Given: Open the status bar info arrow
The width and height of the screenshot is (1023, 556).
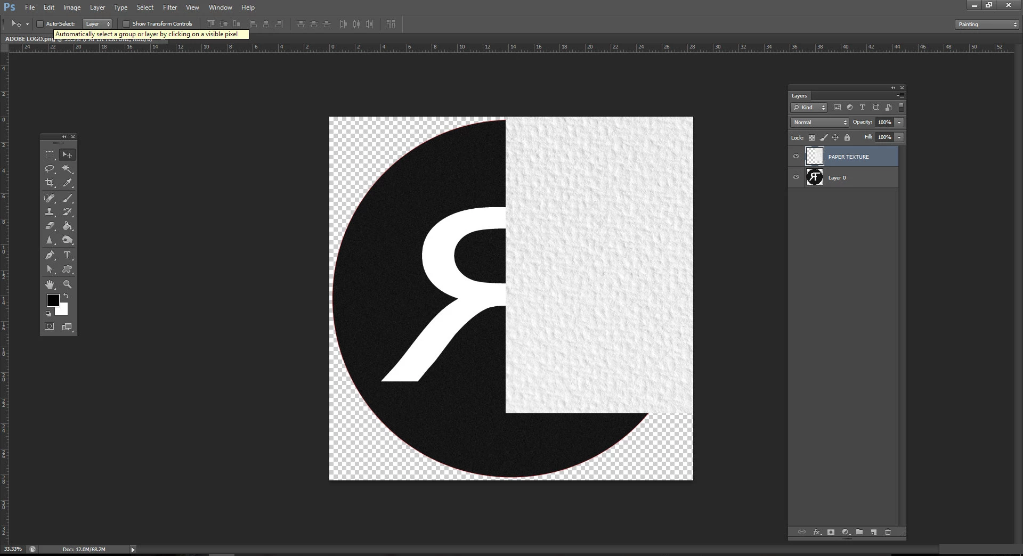Looking at the screenshot, I should coord(133,549).
